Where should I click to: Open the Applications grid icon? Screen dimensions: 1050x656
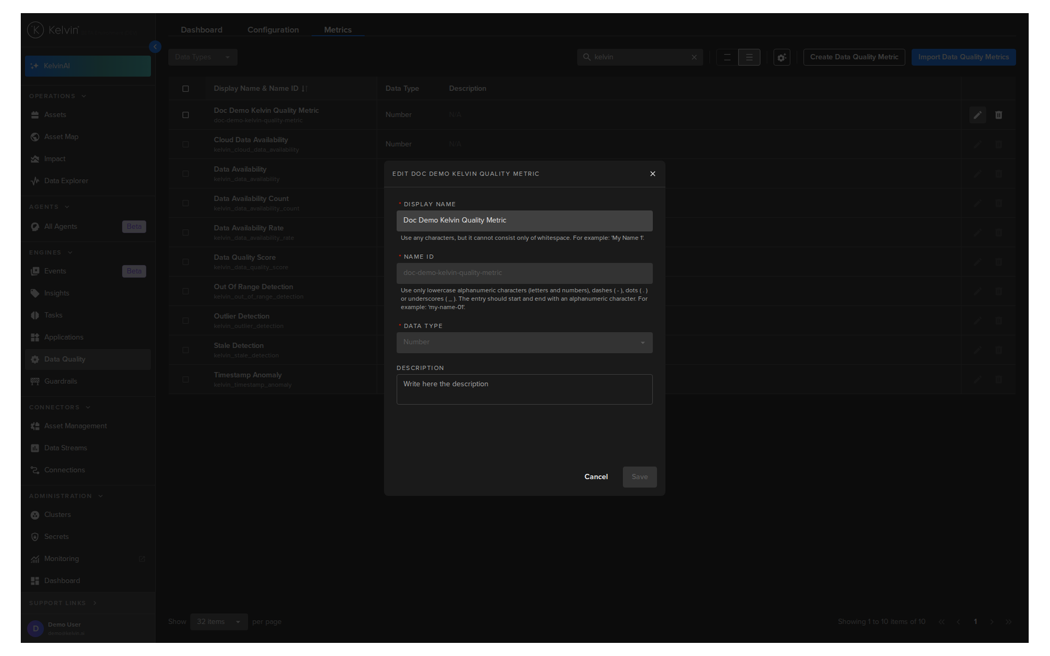click(x=35, y=337)
